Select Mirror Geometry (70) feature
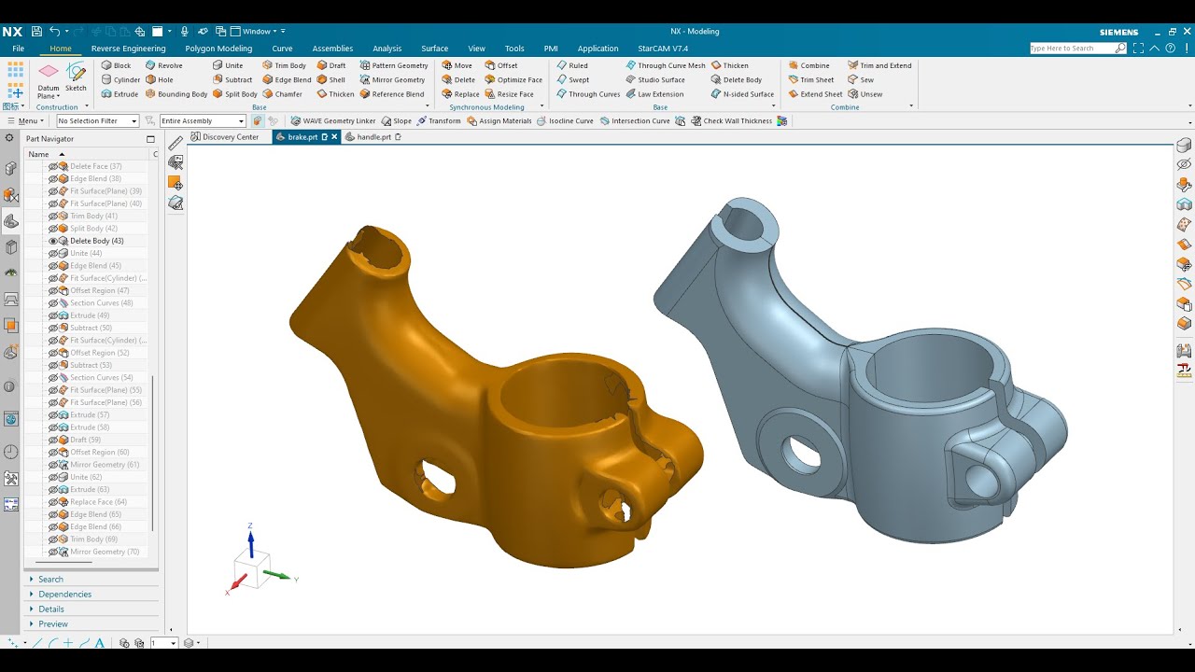1195x672 pixels. tap(105, 552)
